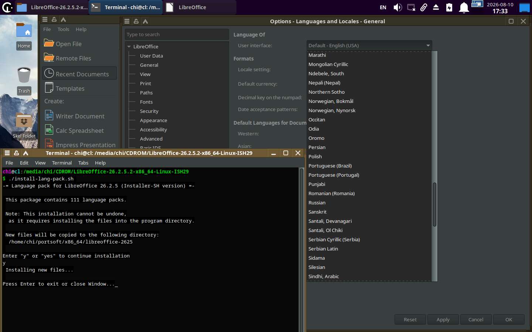Open the Terminal window's File menu
532x332 pixels.
9,163
